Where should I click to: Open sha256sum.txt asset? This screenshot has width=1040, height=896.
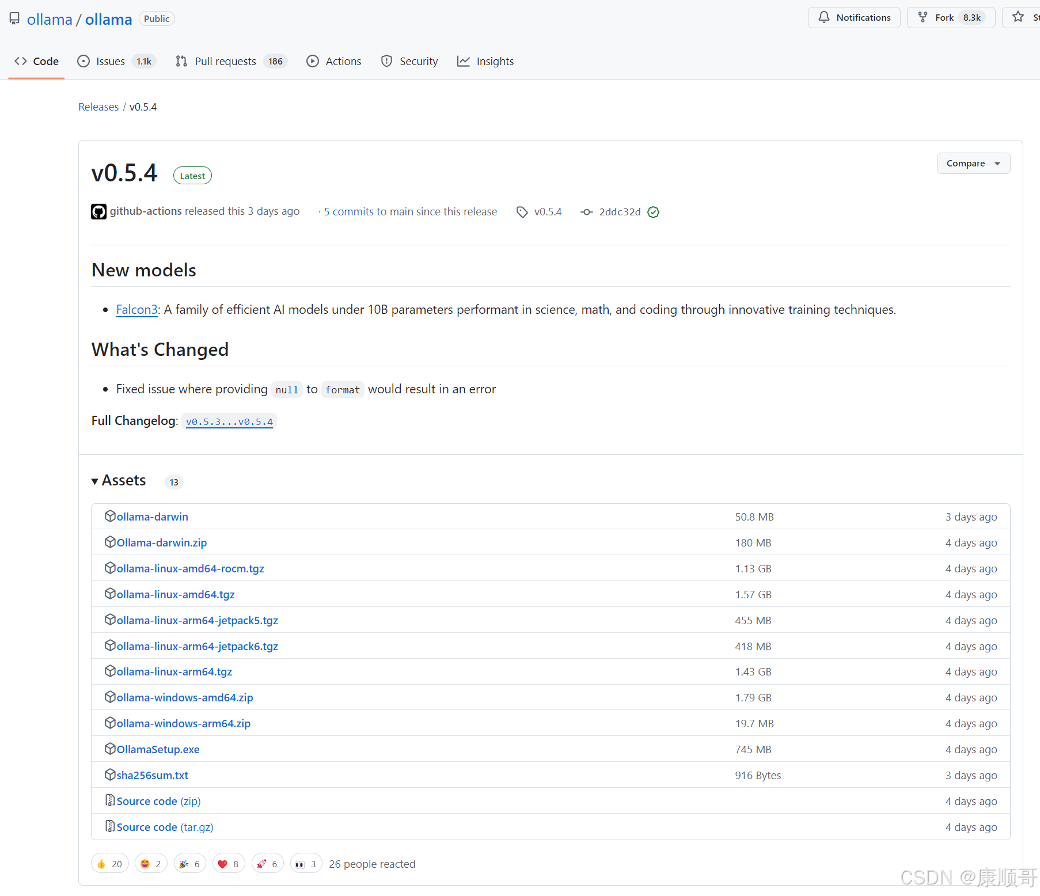tap(153, 776)
